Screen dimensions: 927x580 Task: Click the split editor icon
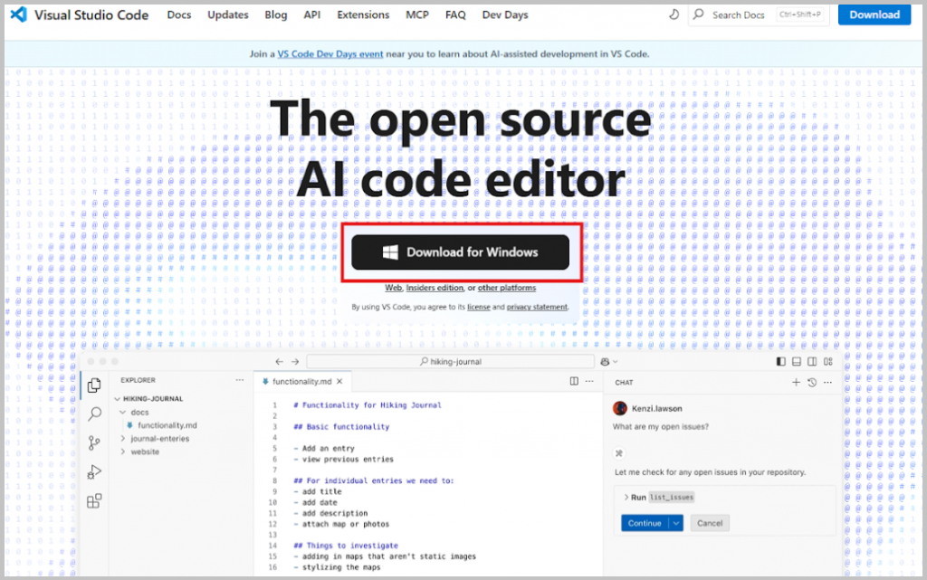574,381
